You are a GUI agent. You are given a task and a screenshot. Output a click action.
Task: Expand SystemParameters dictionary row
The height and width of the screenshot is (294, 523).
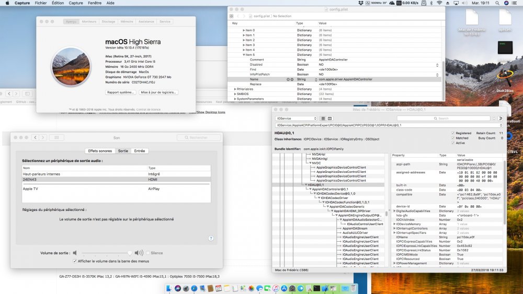[235, 99]
